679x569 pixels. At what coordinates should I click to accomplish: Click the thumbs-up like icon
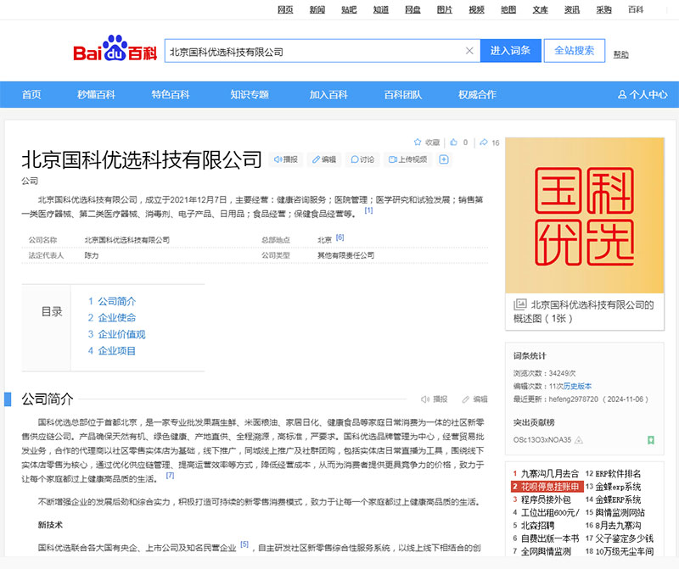pos(454,142)
